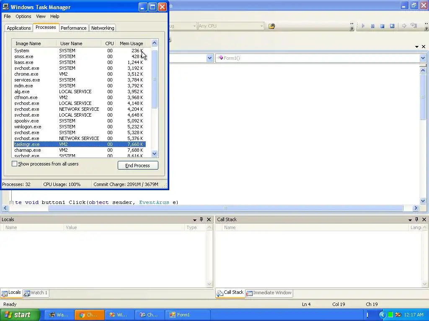Expand hidden system tray icons arrow
429x321 pixels.
(382, 315)
